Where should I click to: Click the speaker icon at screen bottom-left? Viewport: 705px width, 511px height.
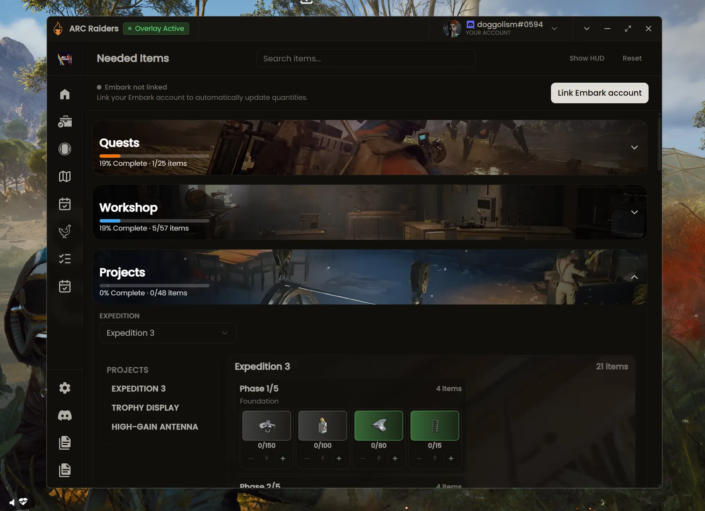[12, 502]
